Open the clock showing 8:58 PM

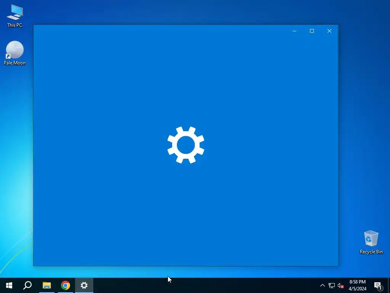[x=357, y=285]
